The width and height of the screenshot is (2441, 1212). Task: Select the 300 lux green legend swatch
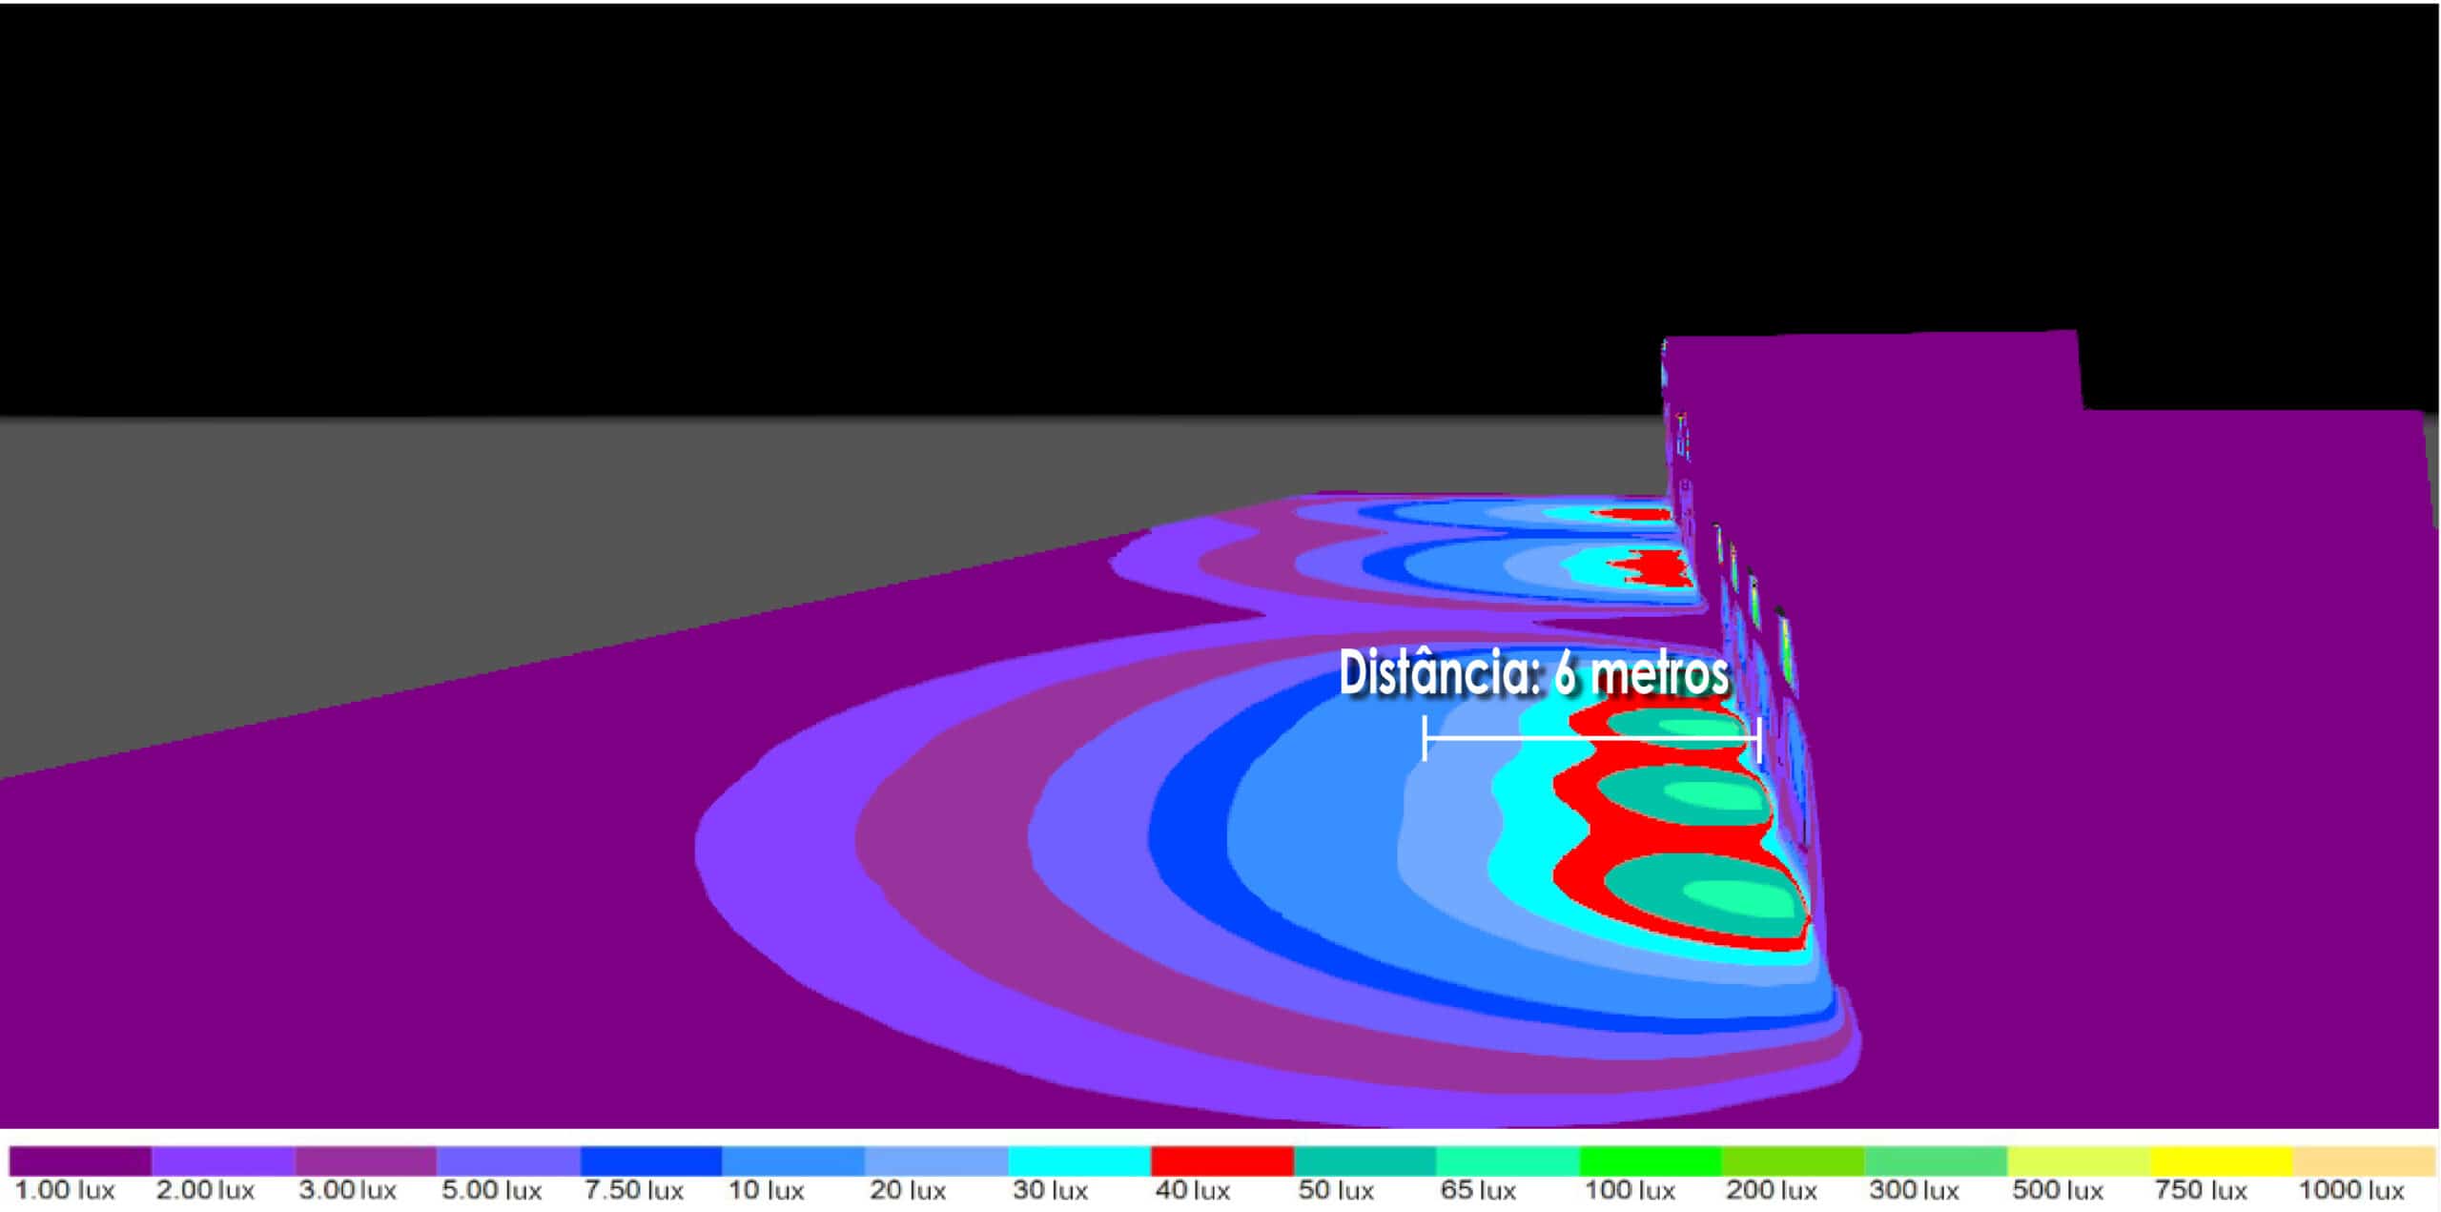1936,1161
